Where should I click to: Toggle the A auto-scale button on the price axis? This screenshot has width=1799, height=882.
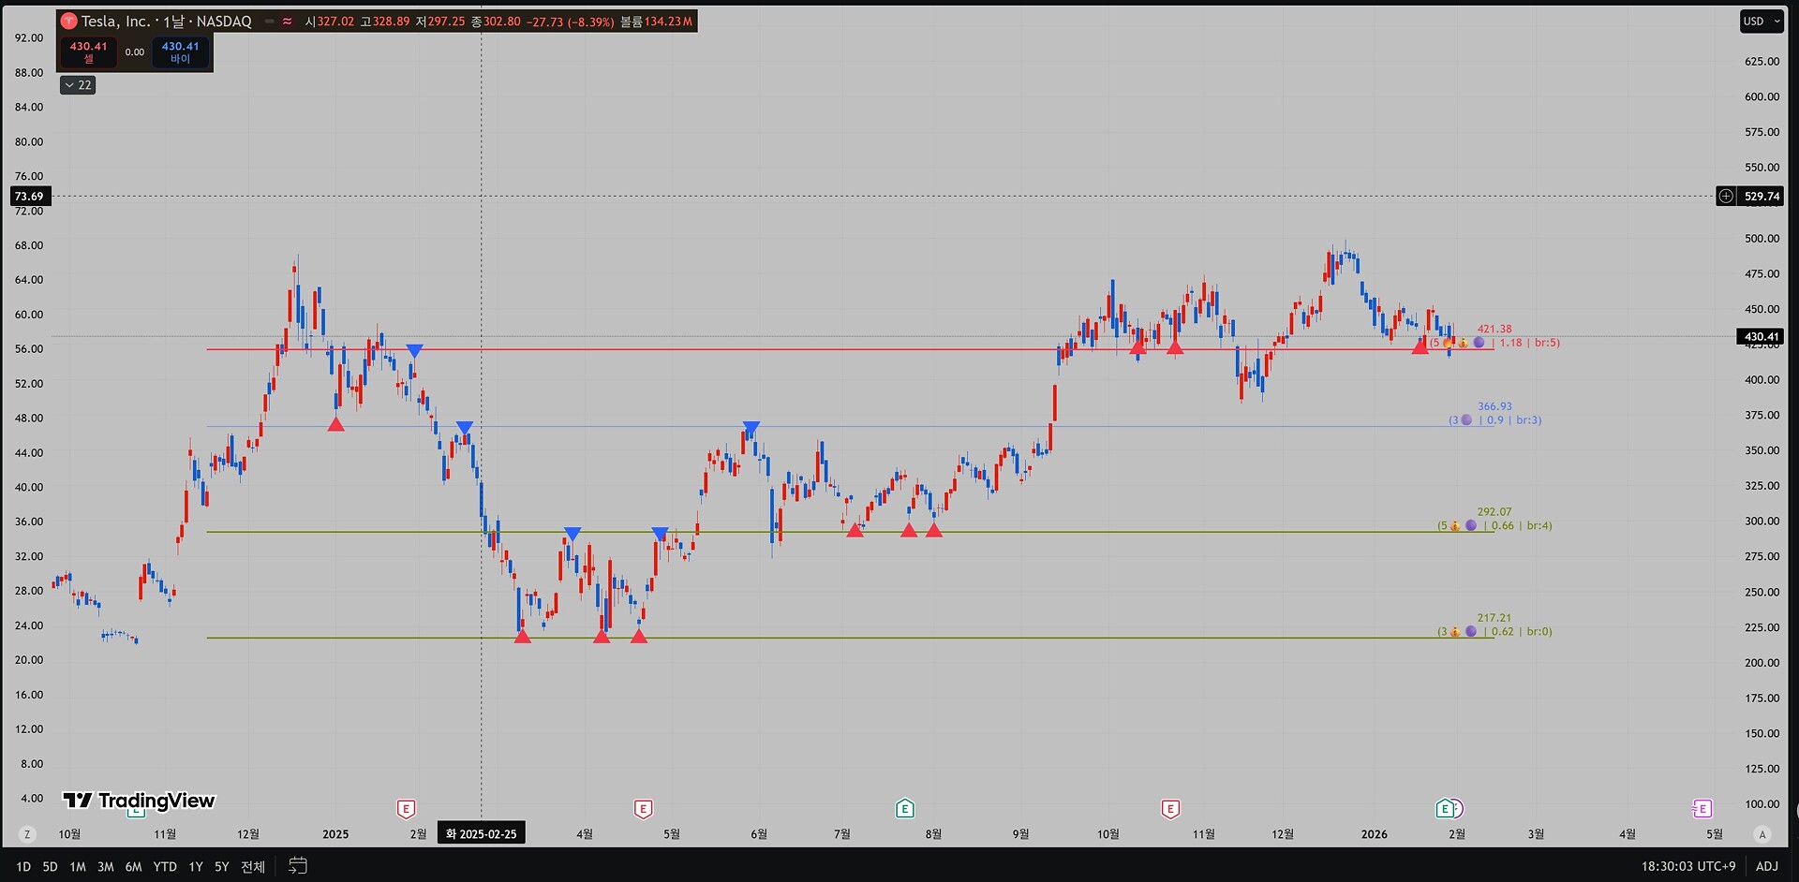pos(1762,834)
